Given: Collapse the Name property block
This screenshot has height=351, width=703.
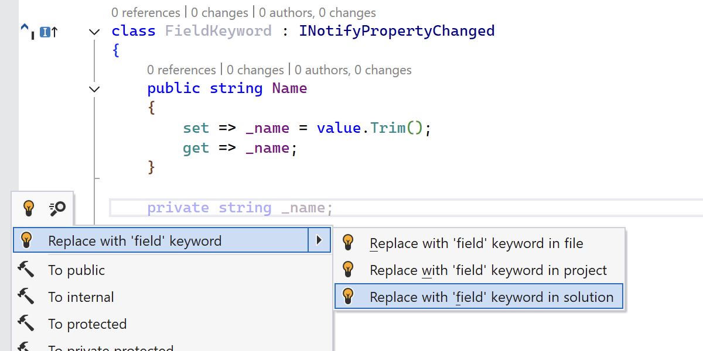Looking at the screenshot, I should click(94, 90).
